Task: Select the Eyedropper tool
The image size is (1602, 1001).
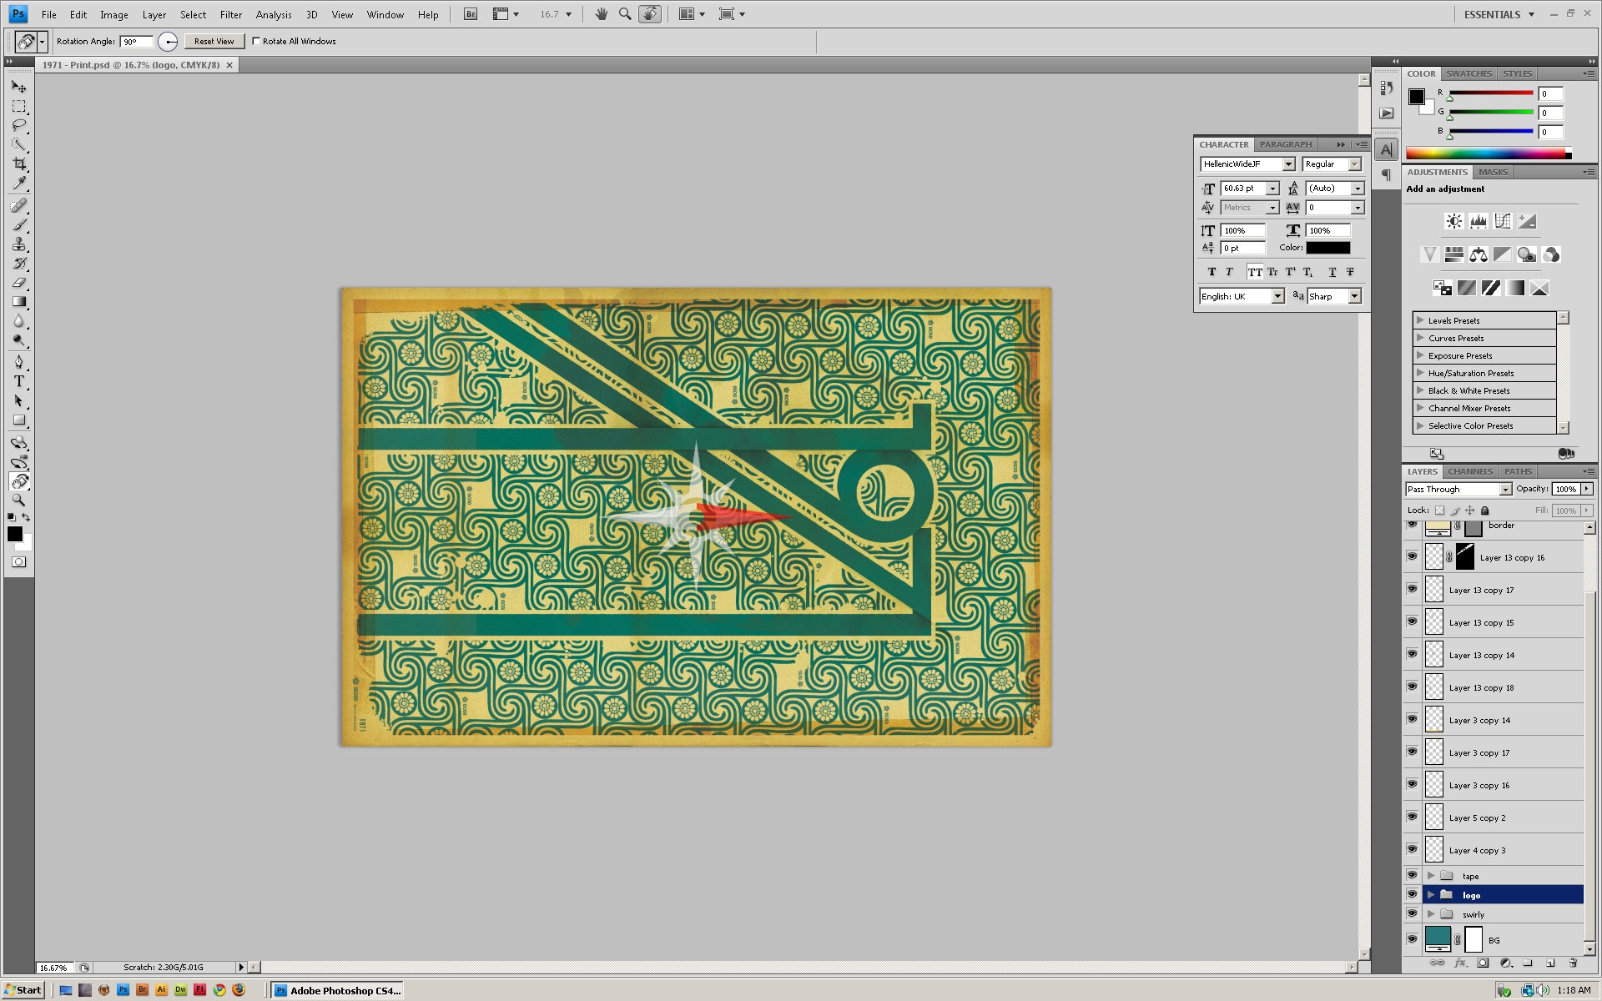Action: point(19,184)
